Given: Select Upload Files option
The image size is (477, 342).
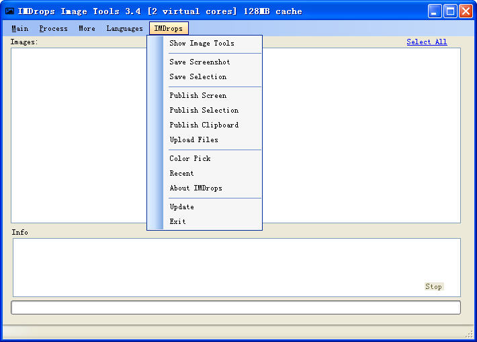Looking at the screenshot, I should [204, 139].
